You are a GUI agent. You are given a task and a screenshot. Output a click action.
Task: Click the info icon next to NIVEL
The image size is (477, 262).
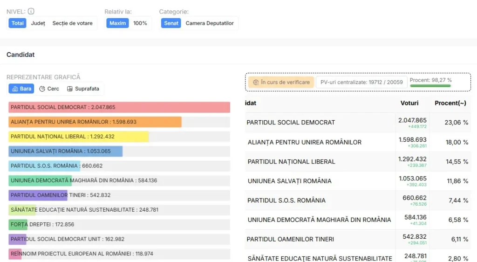(x=31, y=11)
